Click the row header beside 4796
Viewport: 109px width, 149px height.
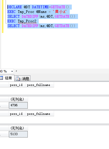[4, 105]
